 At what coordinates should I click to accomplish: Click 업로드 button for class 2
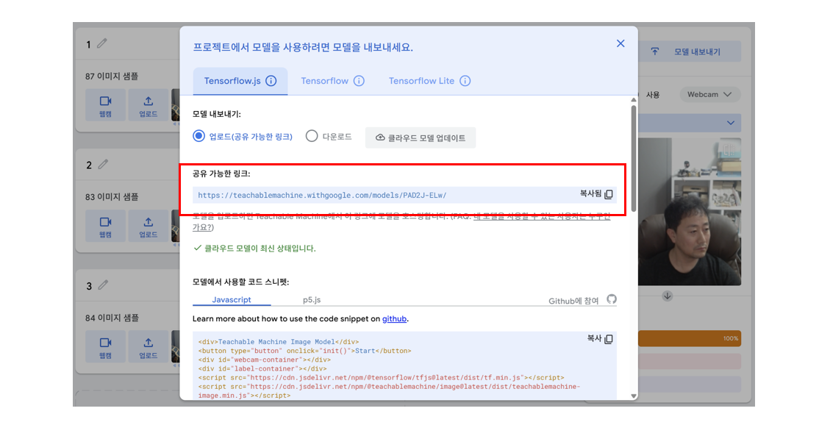click(x=149, y=226)
